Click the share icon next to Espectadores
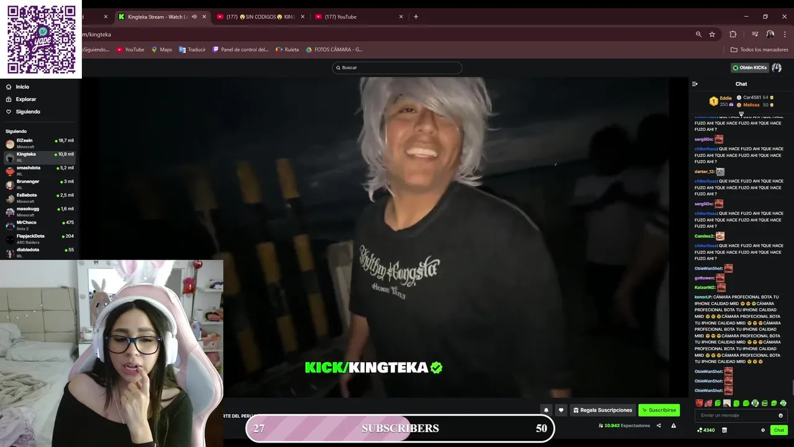 pyautogui.click(x=659, y=426)
